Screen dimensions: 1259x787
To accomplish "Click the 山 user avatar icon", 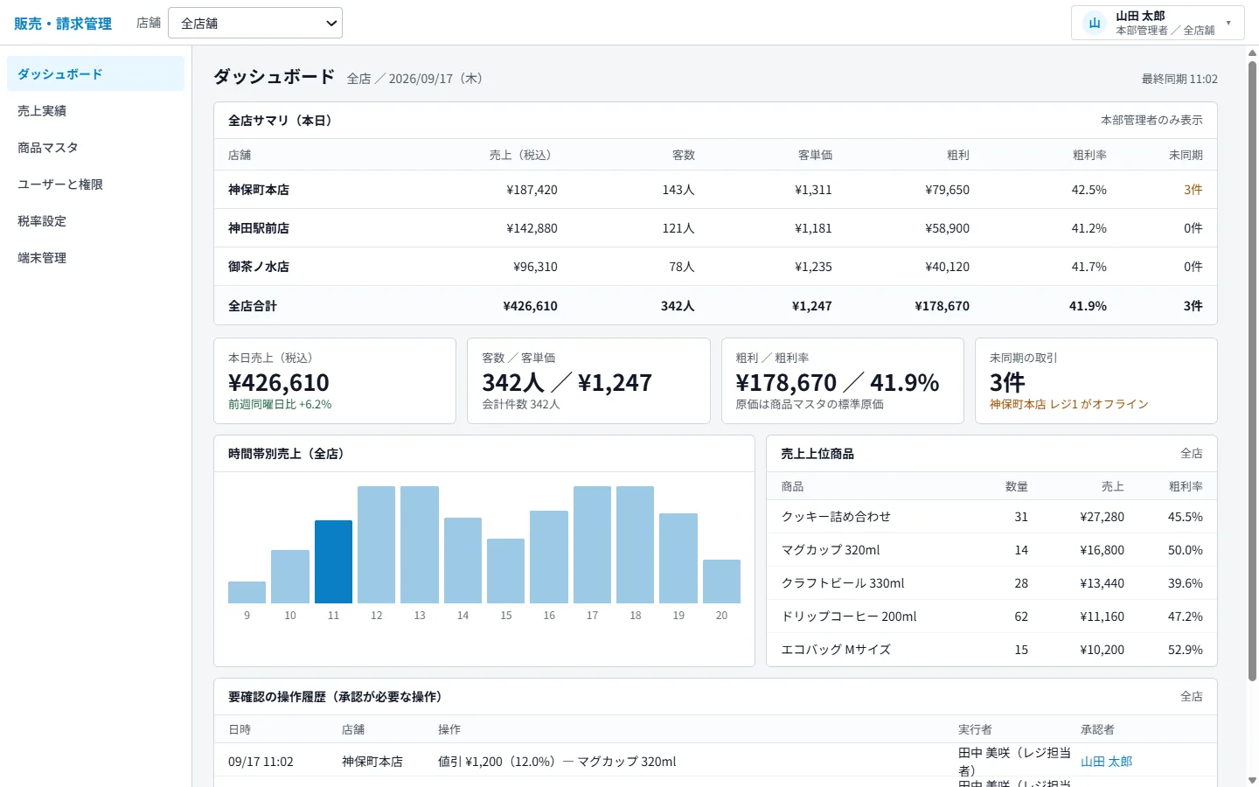I will 1094,23.
